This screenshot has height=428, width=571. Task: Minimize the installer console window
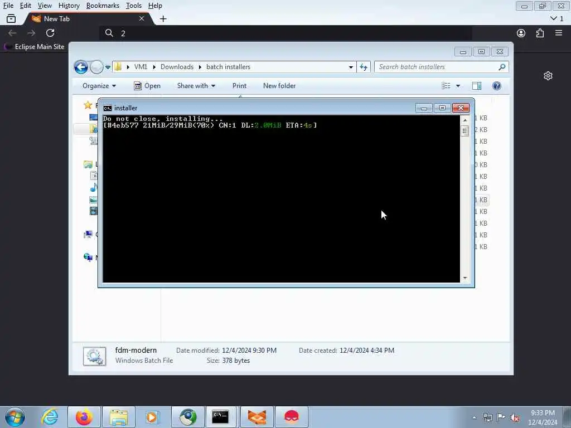(424, 108)
